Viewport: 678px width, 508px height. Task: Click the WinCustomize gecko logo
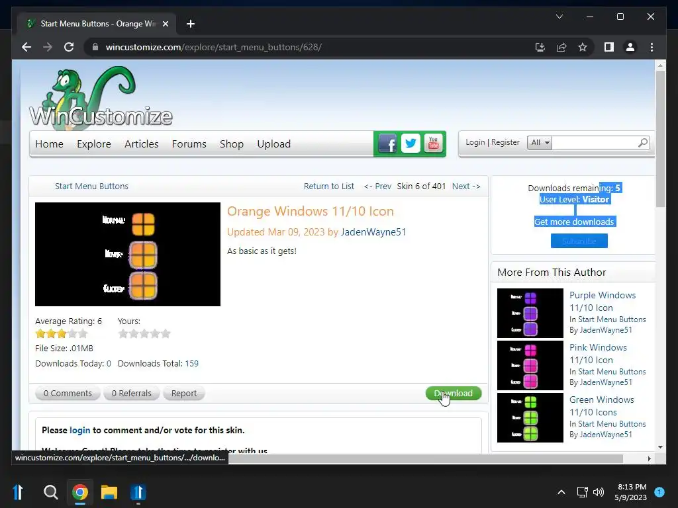tap(101, 98)
